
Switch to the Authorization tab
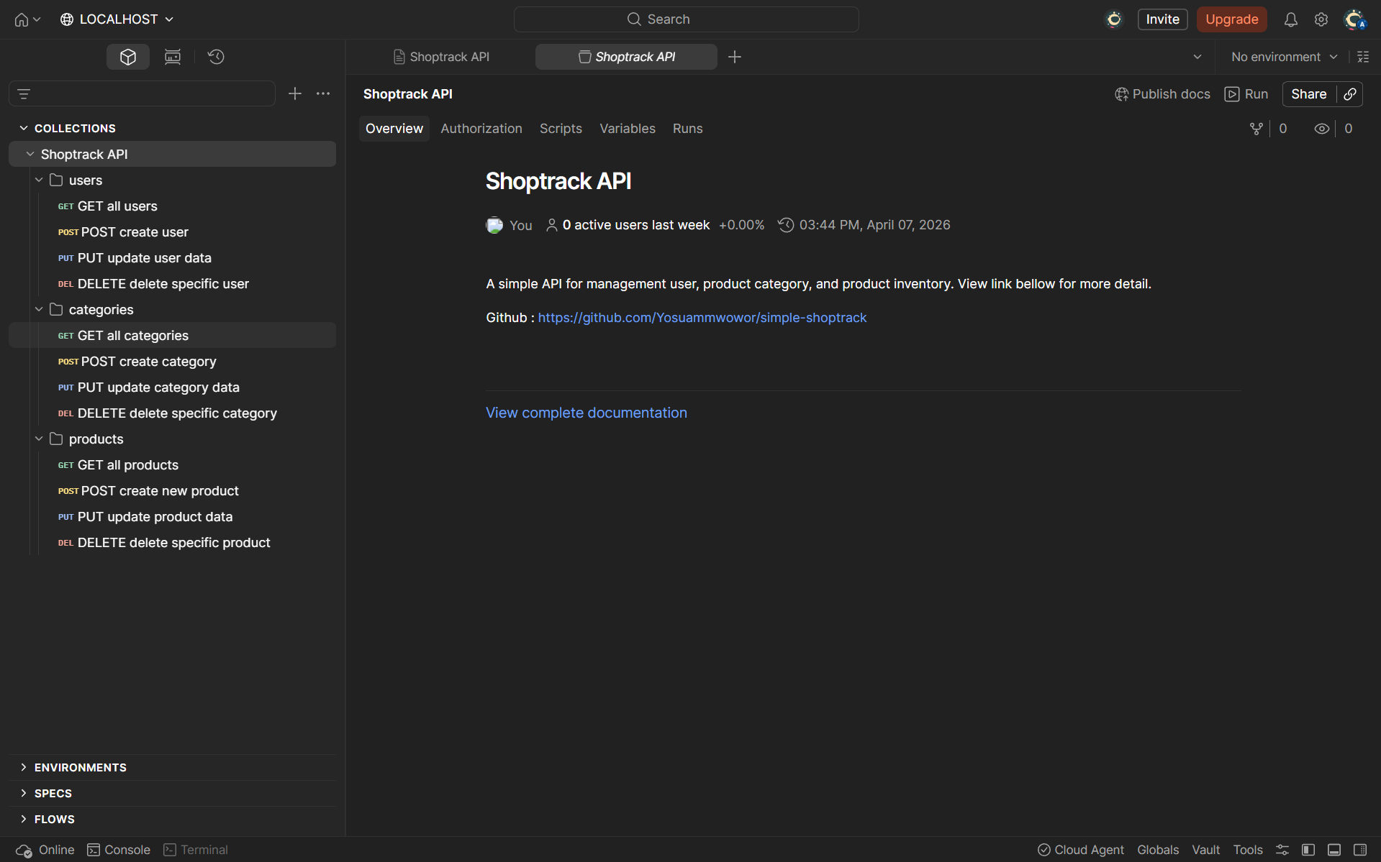481,129
